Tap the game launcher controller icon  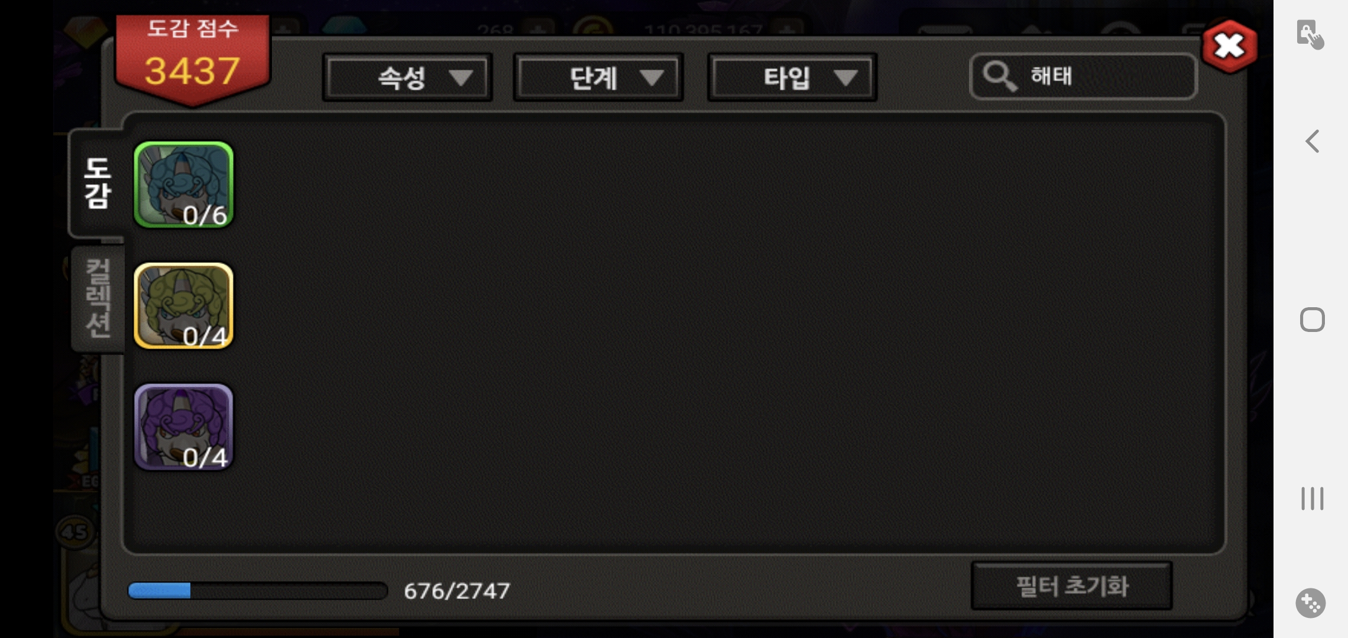[1311, 603]
